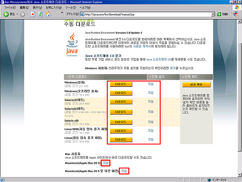Click the 여기 link for Windows users
242x182 pixels.
point(172,68)
